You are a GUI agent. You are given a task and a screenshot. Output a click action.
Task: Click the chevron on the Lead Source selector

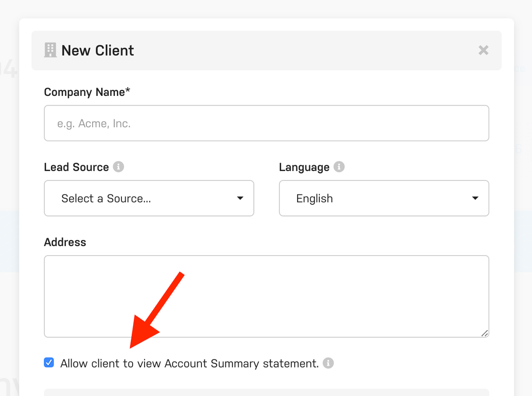pos(240,198)
